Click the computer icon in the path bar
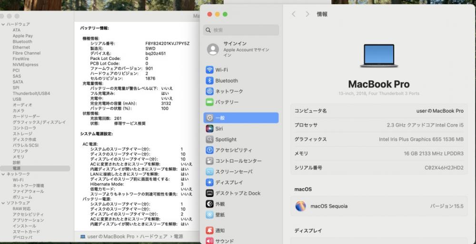Image resolution: width=476 pixels, height=244 pixels. (83, 236)
